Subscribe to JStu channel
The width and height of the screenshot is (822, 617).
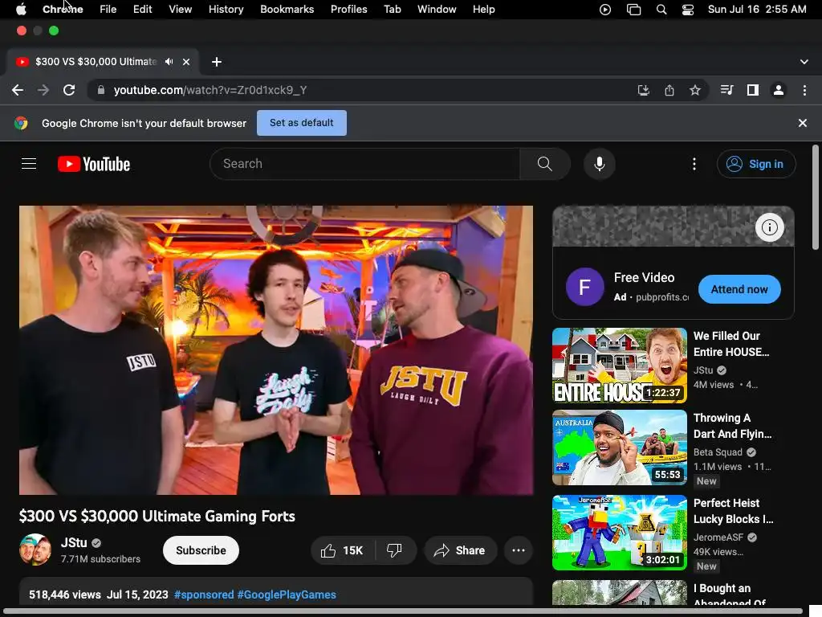pos(201,550)
